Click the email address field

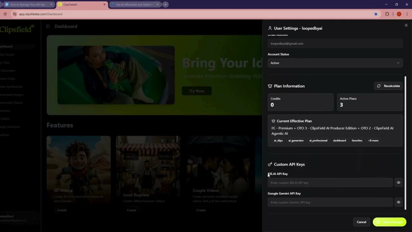click(335, 43)
